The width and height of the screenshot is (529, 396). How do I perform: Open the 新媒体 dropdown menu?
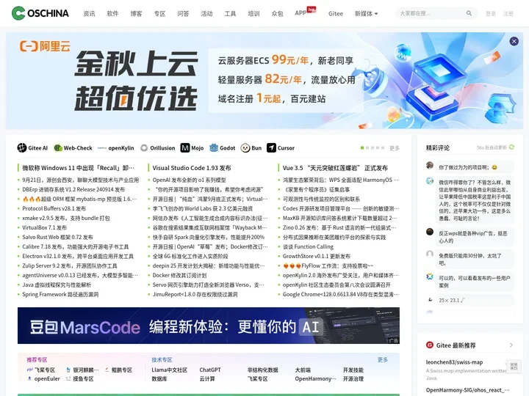(366, 13)
